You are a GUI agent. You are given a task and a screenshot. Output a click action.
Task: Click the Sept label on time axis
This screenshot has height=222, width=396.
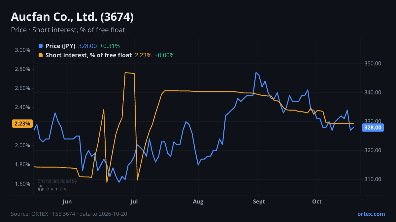click(259, 202)
